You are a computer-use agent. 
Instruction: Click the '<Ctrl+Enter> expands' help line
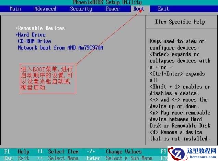177,74
